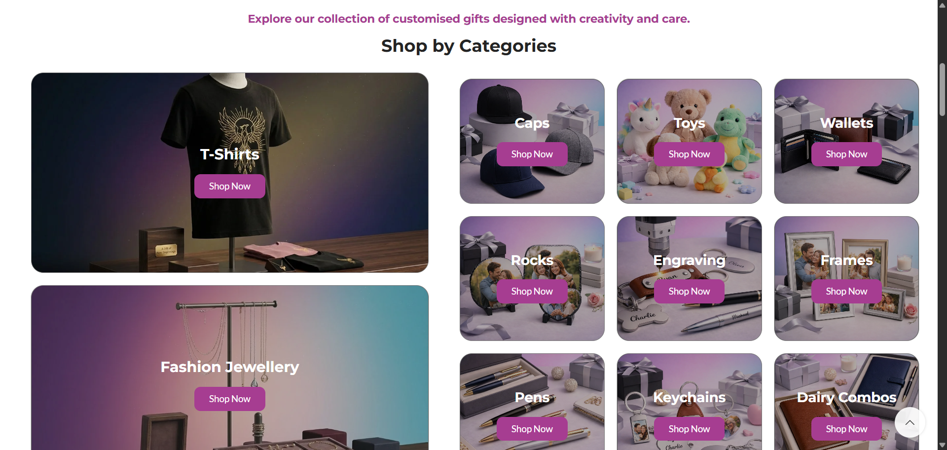Shop Now for Dairy Combos
This screenshot has width=947, height=450.
[x=846, y=429]
